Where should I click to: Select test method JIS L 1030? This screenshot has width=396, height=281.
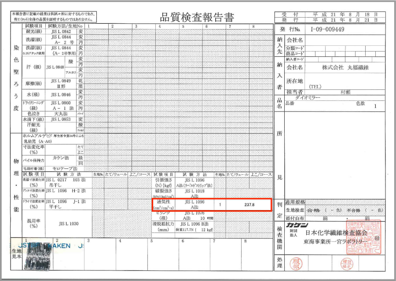coord(69,224)
